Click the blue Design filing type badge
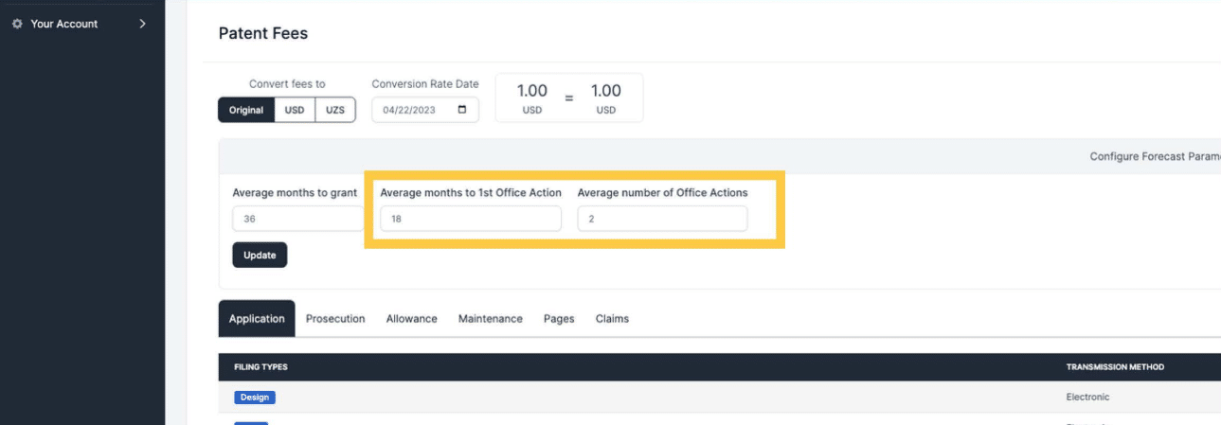1221x425 pixels. coord(255,398)
